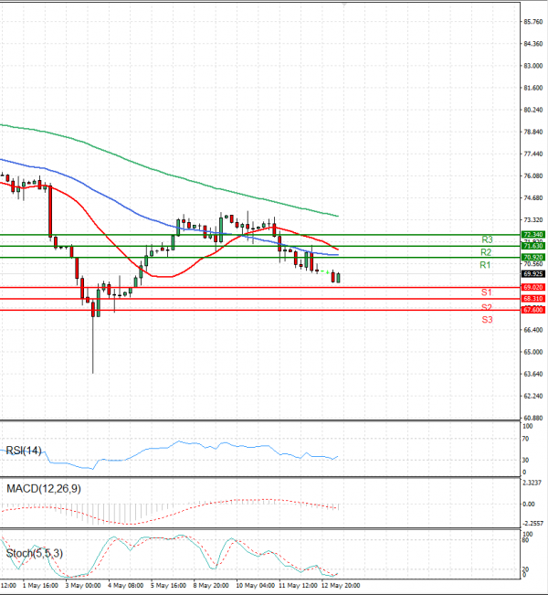548x595 pixels.
Task: Select the last green candlestick on chart
Action: (x=338, y=278)
